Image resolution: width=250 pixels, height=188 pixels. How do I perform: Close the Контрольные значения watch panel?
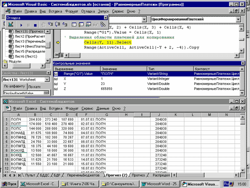(x=242, y=64)
